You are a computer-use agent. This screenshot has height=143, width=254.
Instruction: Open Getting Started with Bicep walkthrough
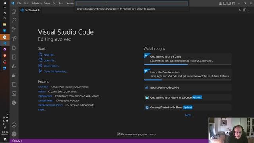[x=188, y=108]
